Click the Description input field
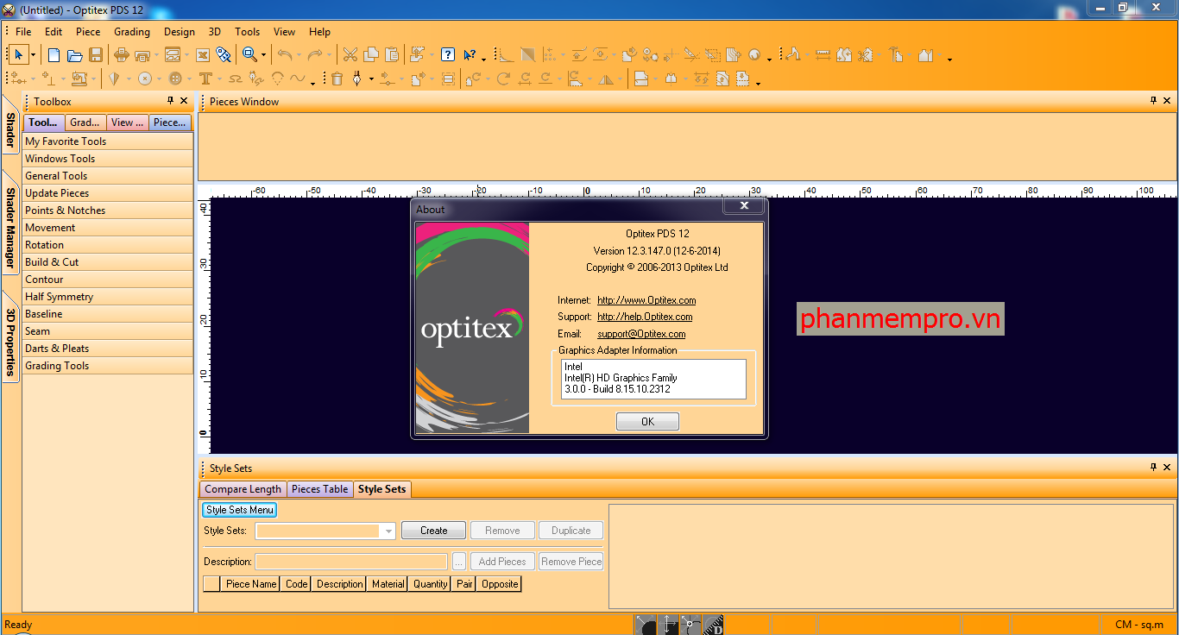The image size is (1179, 635). [x=351, y=562]
